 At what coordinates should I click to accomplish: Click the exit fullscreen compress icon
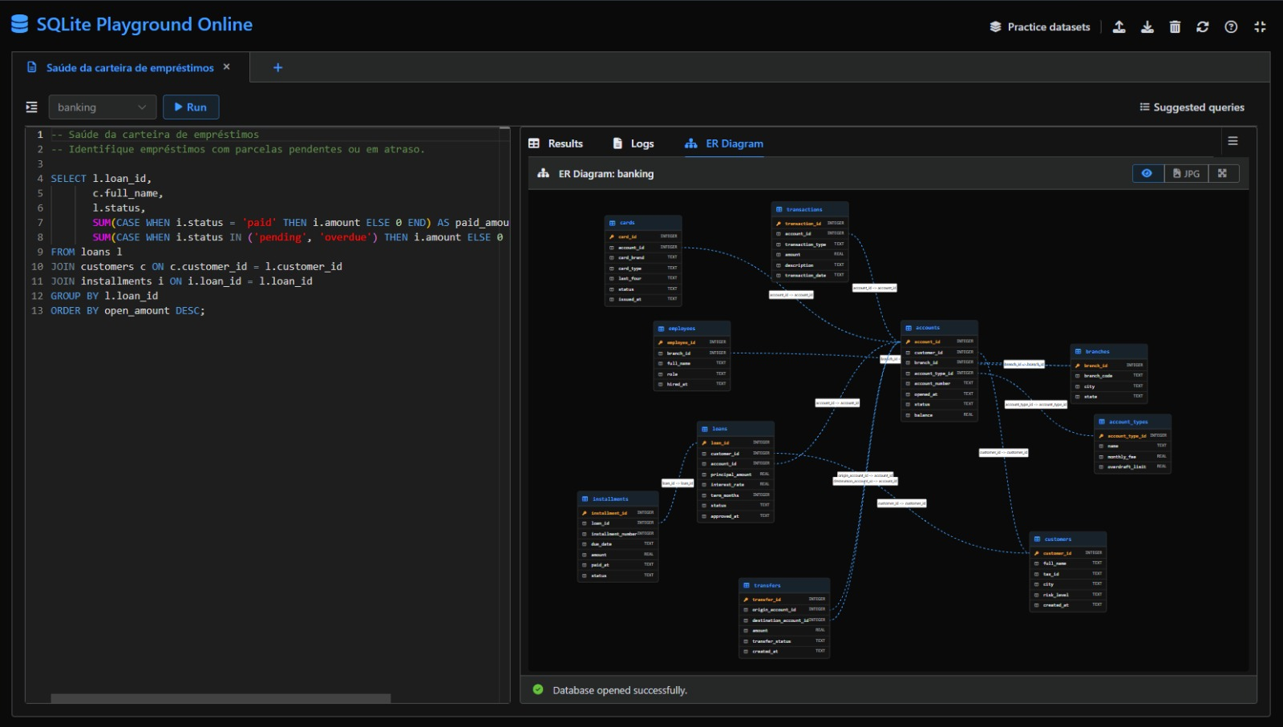tap(1260, 26)
